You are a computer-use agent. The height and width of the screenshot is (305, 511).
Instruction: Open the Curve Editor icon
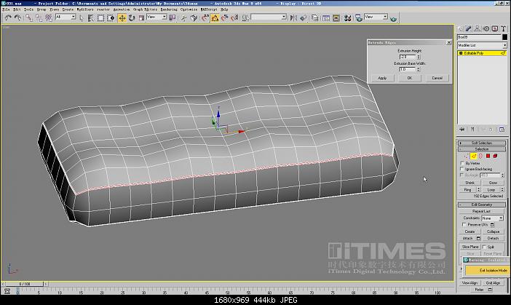[326, 18]
